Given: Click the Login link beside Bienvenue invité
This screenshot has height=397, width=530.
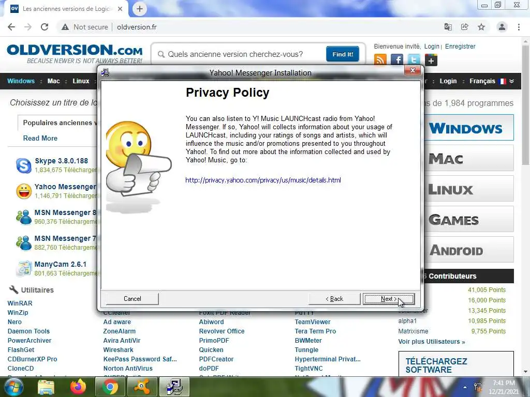Looking at the screenshot, I should point(432,46).
